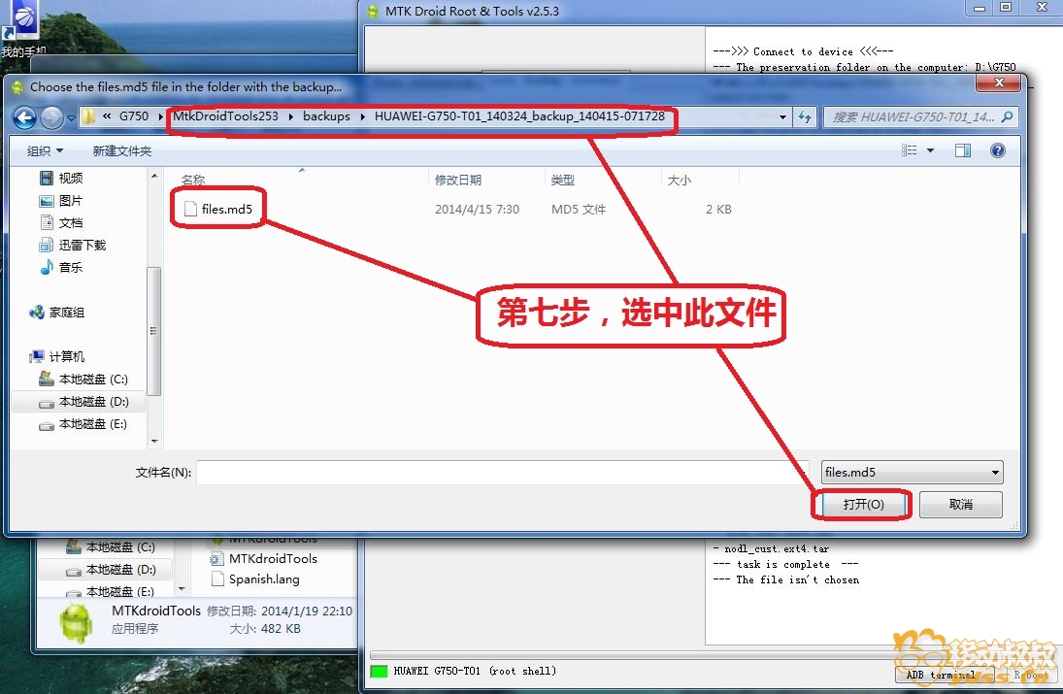Sort by the 类型 (Type) column header

(563, 181)
